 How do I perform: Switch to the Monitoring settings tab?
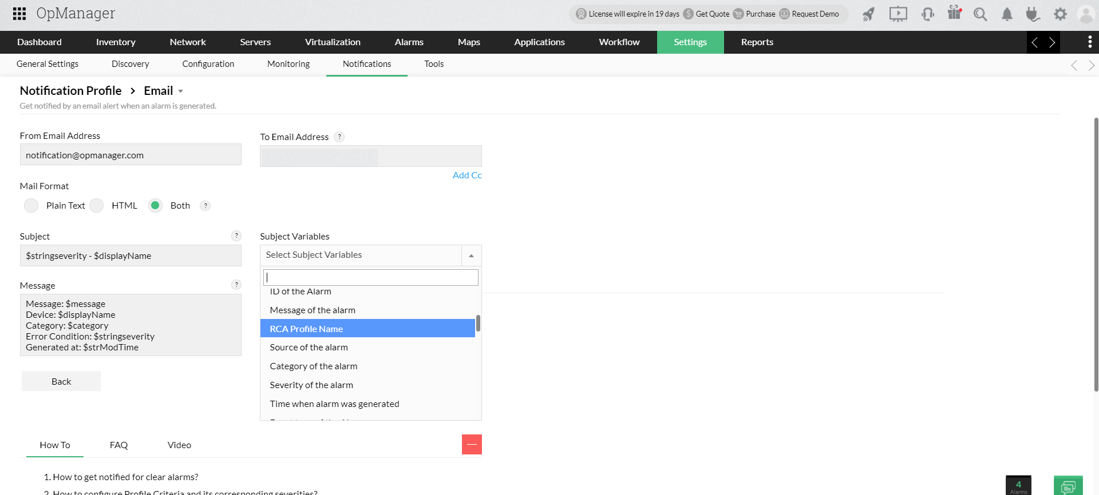click(x=288, y=64)
